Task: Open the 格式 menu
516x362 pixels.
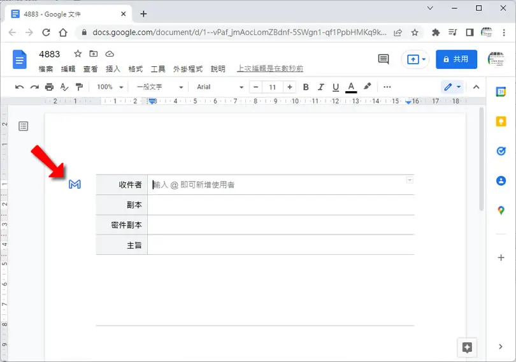Action: [x=135, y=69]
